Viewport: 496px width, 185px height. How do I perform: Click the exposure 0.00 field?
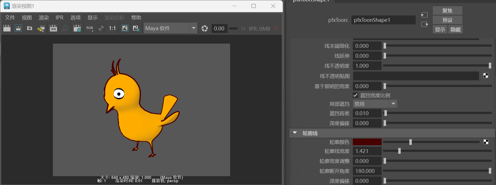(219, 28)
